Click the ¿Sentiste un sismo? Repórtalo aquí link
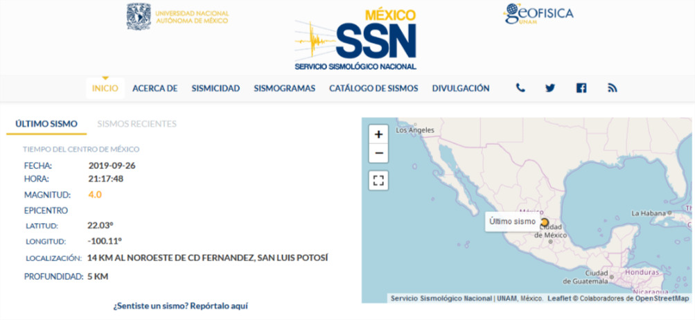 click(180, 306)
